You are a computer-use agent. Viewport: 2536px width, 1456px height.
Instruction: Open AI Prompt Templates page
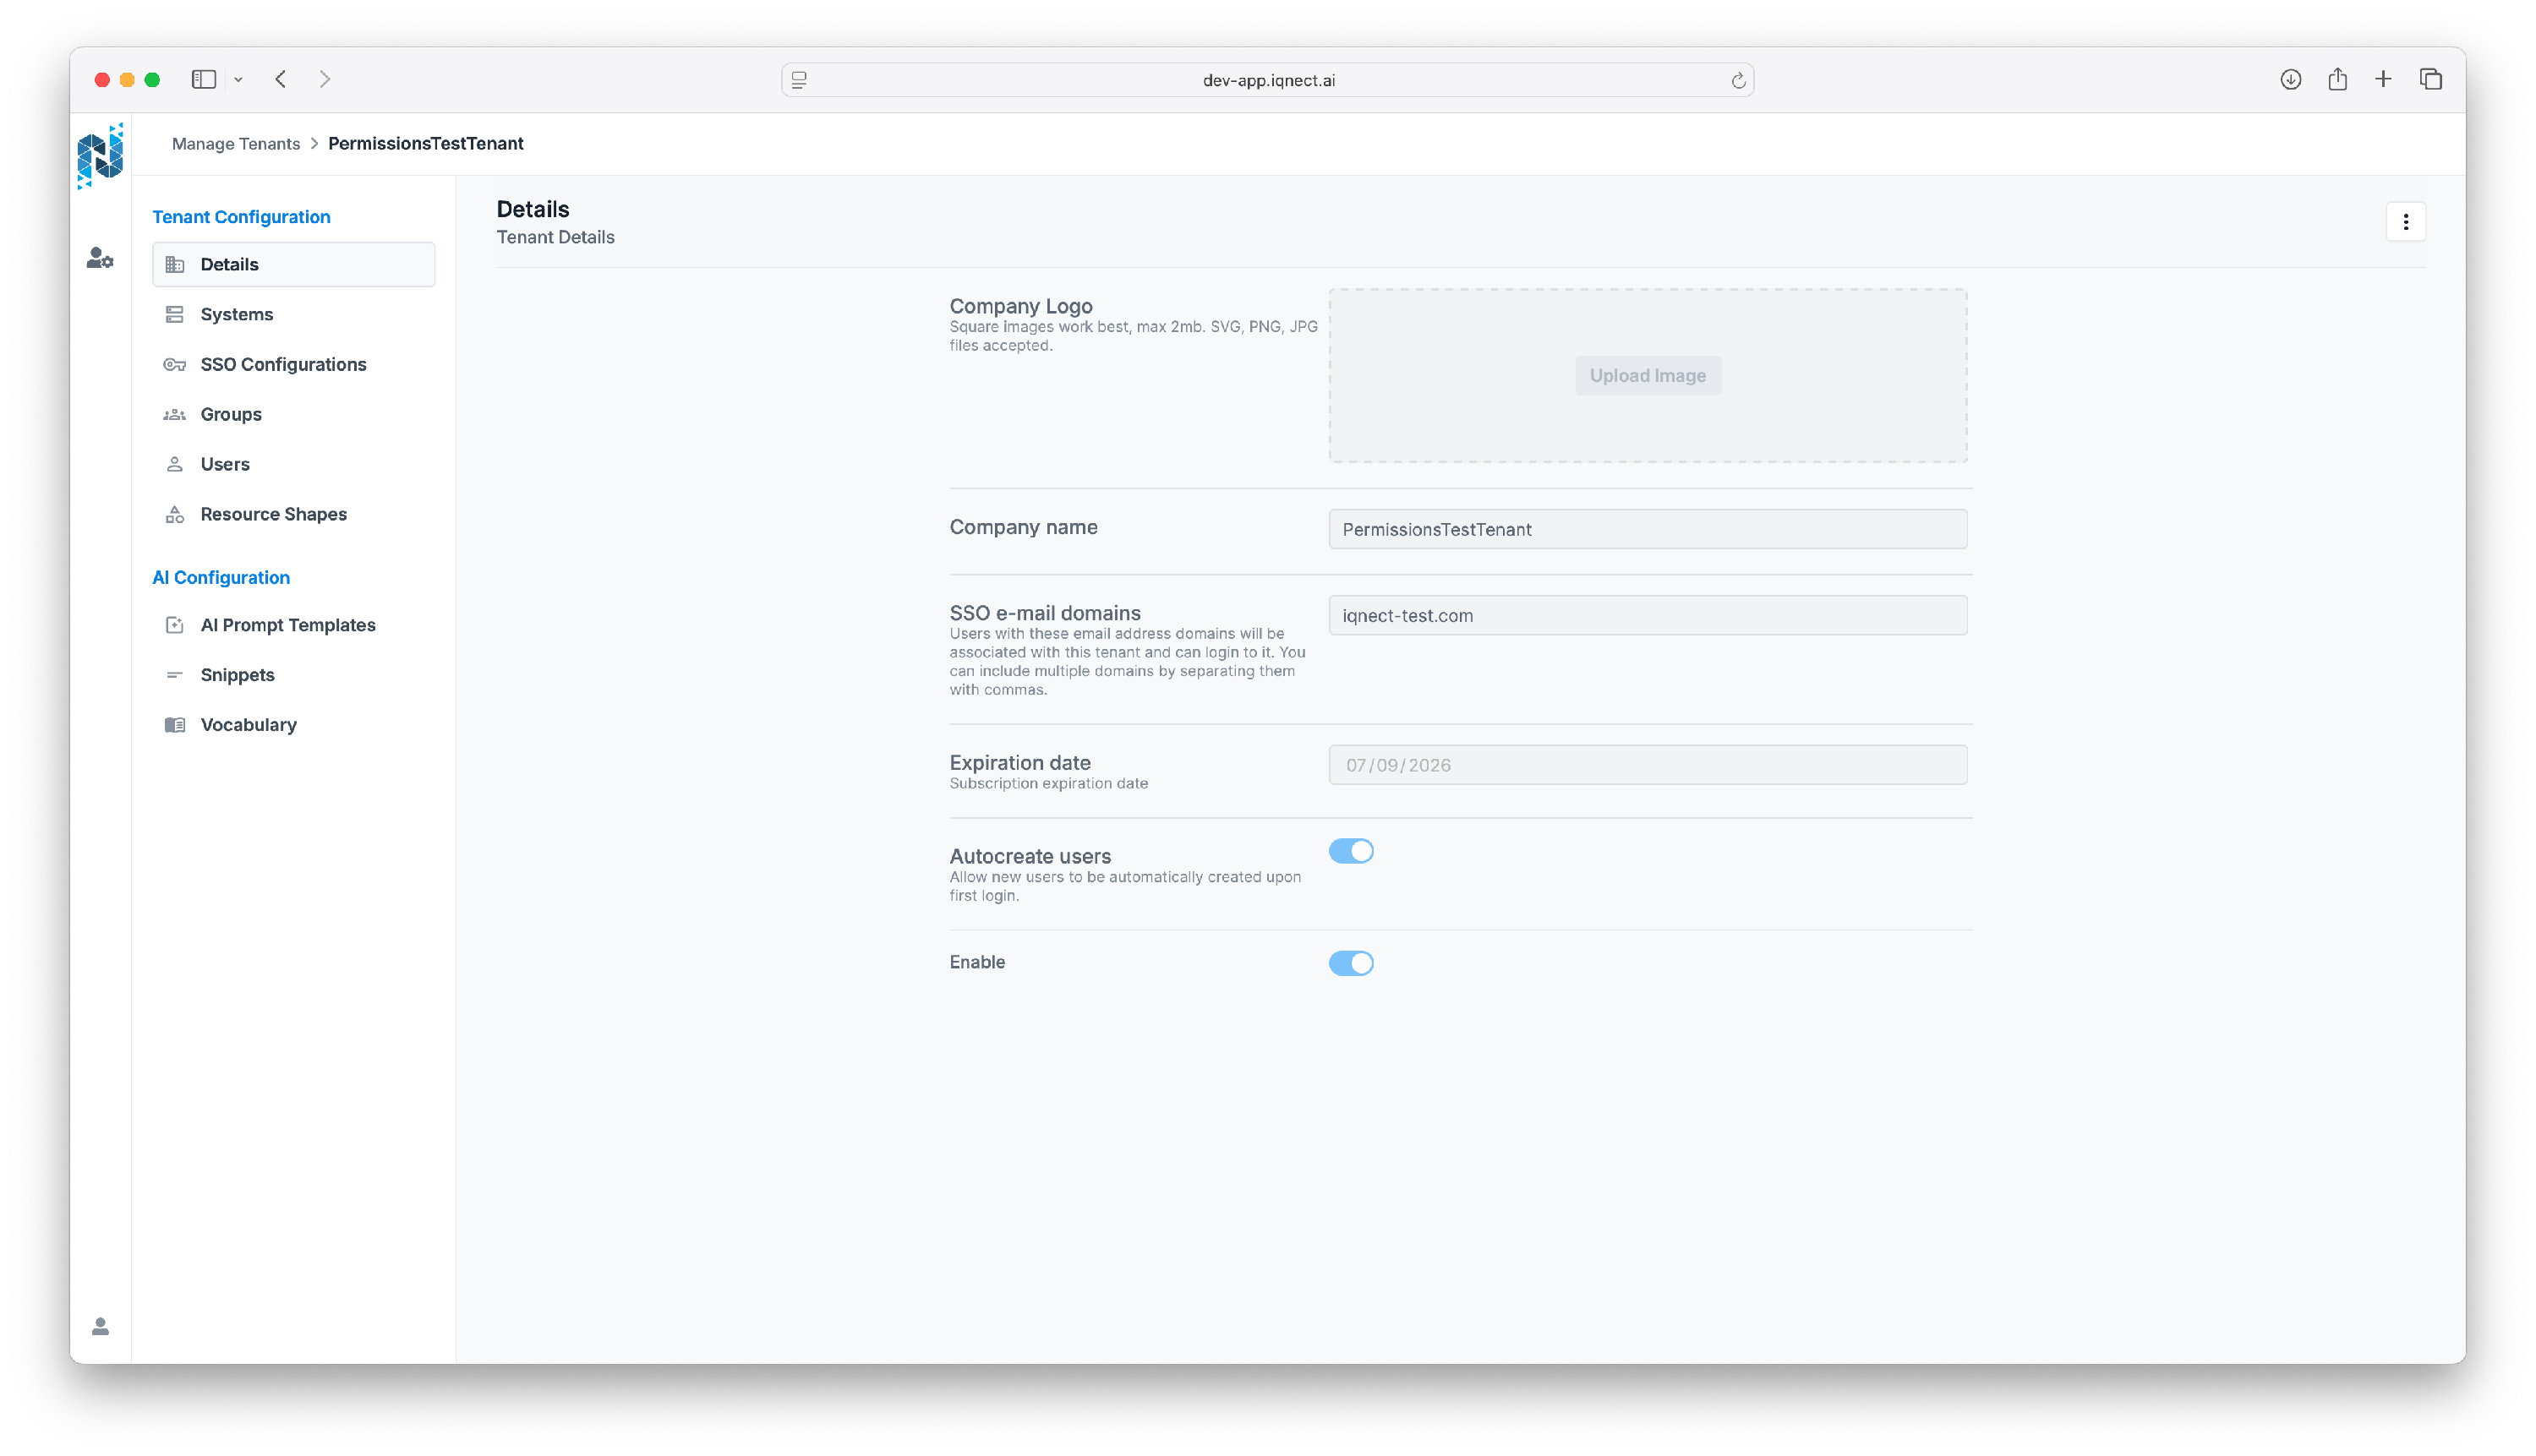[x=288, y=625]
